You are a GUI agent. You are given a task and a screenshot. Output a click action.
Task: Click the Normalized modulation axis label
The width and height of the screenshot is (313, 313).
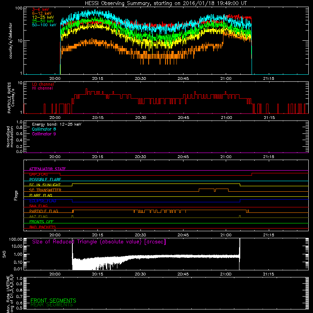[x=10, y=137]
